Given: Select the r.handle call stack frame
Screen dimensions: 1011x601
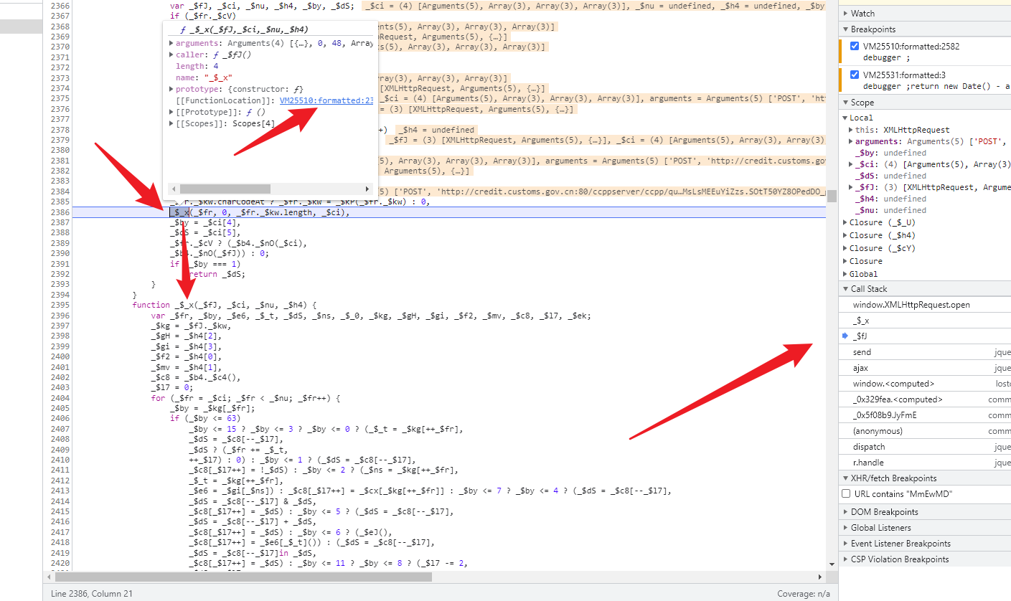Looking at the screenshot, I should coord(925,463).
